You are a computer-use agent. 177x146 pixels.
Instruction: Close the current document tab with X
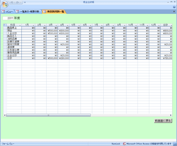click(x=174, y=11)
